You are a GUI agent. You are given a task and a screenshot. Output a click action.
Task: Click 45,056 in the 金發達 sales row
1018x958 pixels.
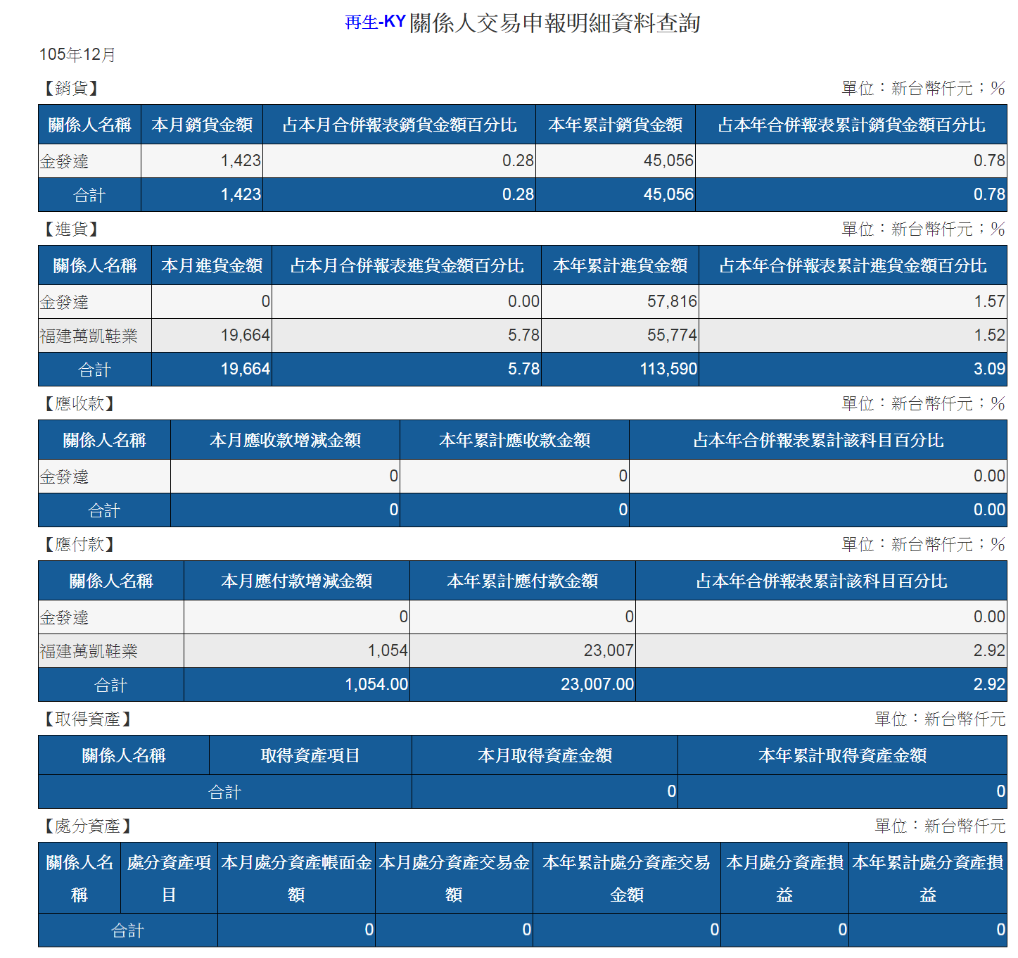[x=668, y=160]
